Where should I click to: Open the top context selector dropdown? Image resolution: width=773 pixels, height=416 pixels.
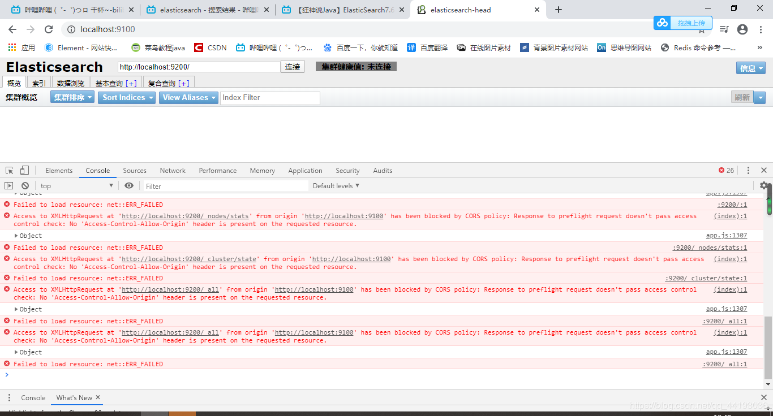[x=77, y=185]
